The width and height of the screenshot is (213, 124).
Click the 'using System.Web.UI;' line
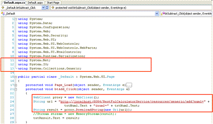[x=37, y=40]
